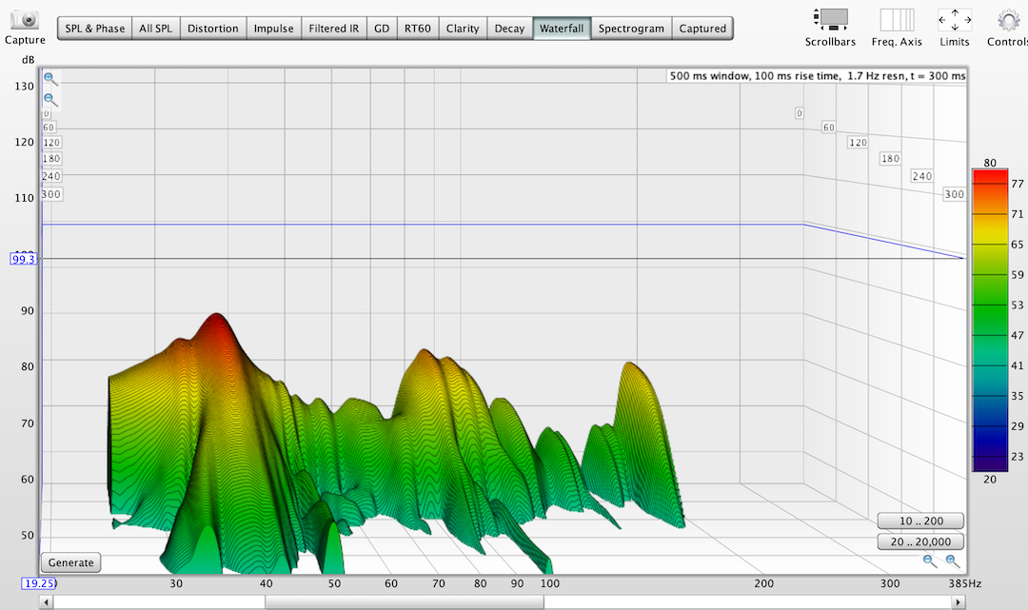
Task: Set frequency range to 10 .. 200
Action: pos(920,521)
